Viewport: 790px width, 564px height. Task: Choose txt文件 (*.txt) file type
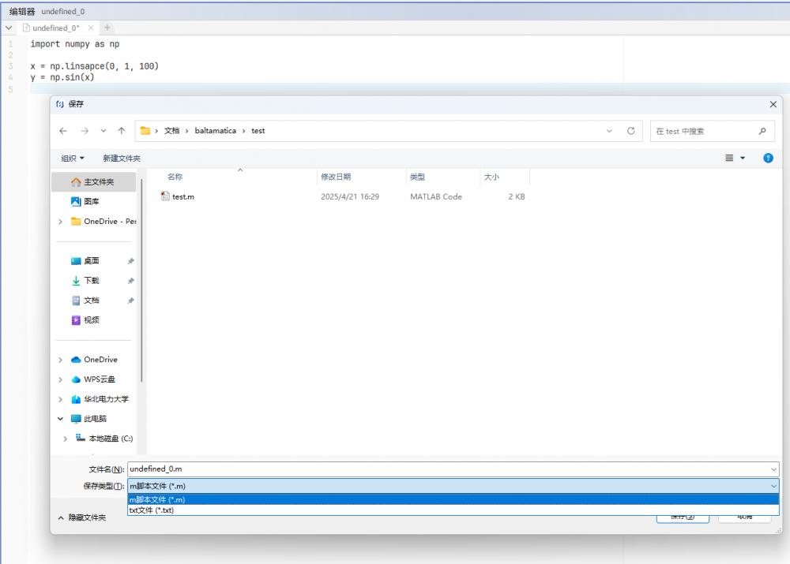[x=151, y=510]
